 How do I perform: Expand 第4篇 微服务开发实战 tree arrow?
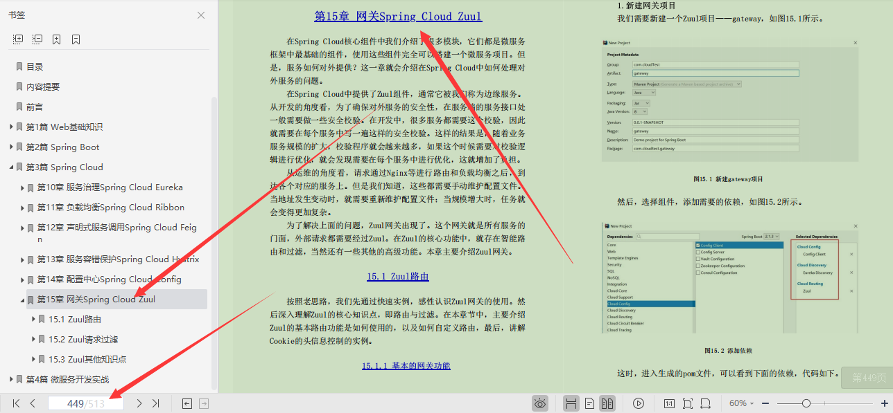pyautogui.click(x=11, y=380)
